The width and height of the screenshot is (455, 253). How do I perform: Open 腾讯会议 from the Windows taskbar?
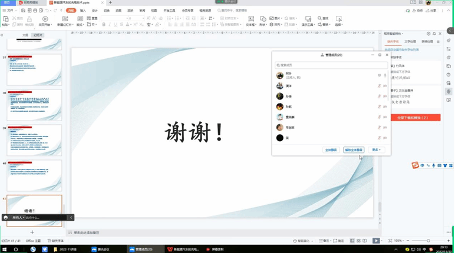pyautogui.click(x=100, y=249)
